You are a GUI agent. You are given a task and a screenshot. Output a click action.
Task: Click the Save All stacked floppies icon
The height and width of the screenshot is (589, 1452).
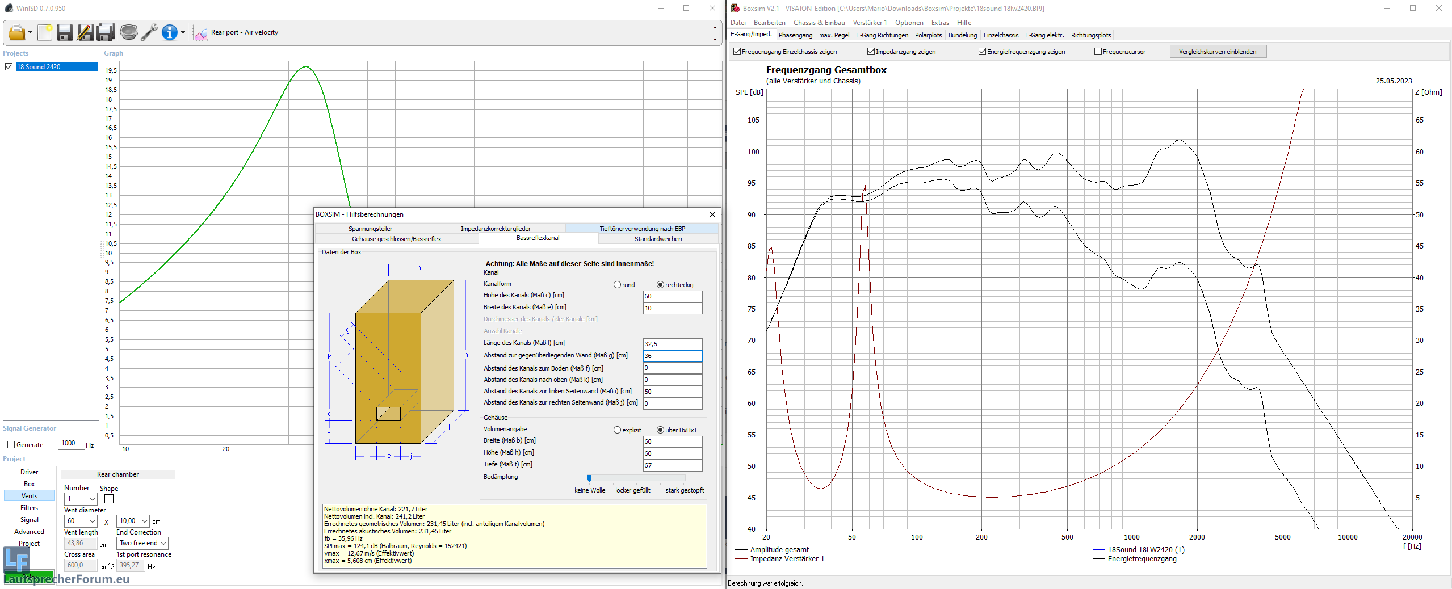pyautogui.click(x=106, y=33)
